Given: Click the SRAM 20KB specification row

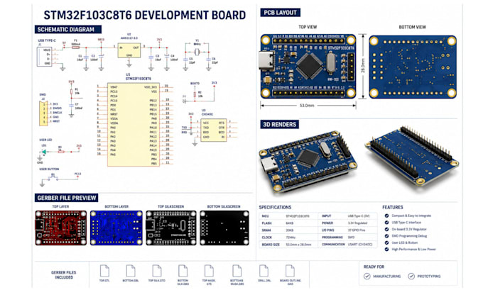Looking at the screenshot, I should point(288,230).
